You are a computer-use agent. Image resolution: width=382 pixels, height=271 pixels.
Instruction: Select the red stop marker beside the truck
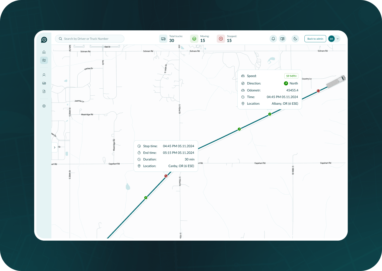tap(318, 91)
